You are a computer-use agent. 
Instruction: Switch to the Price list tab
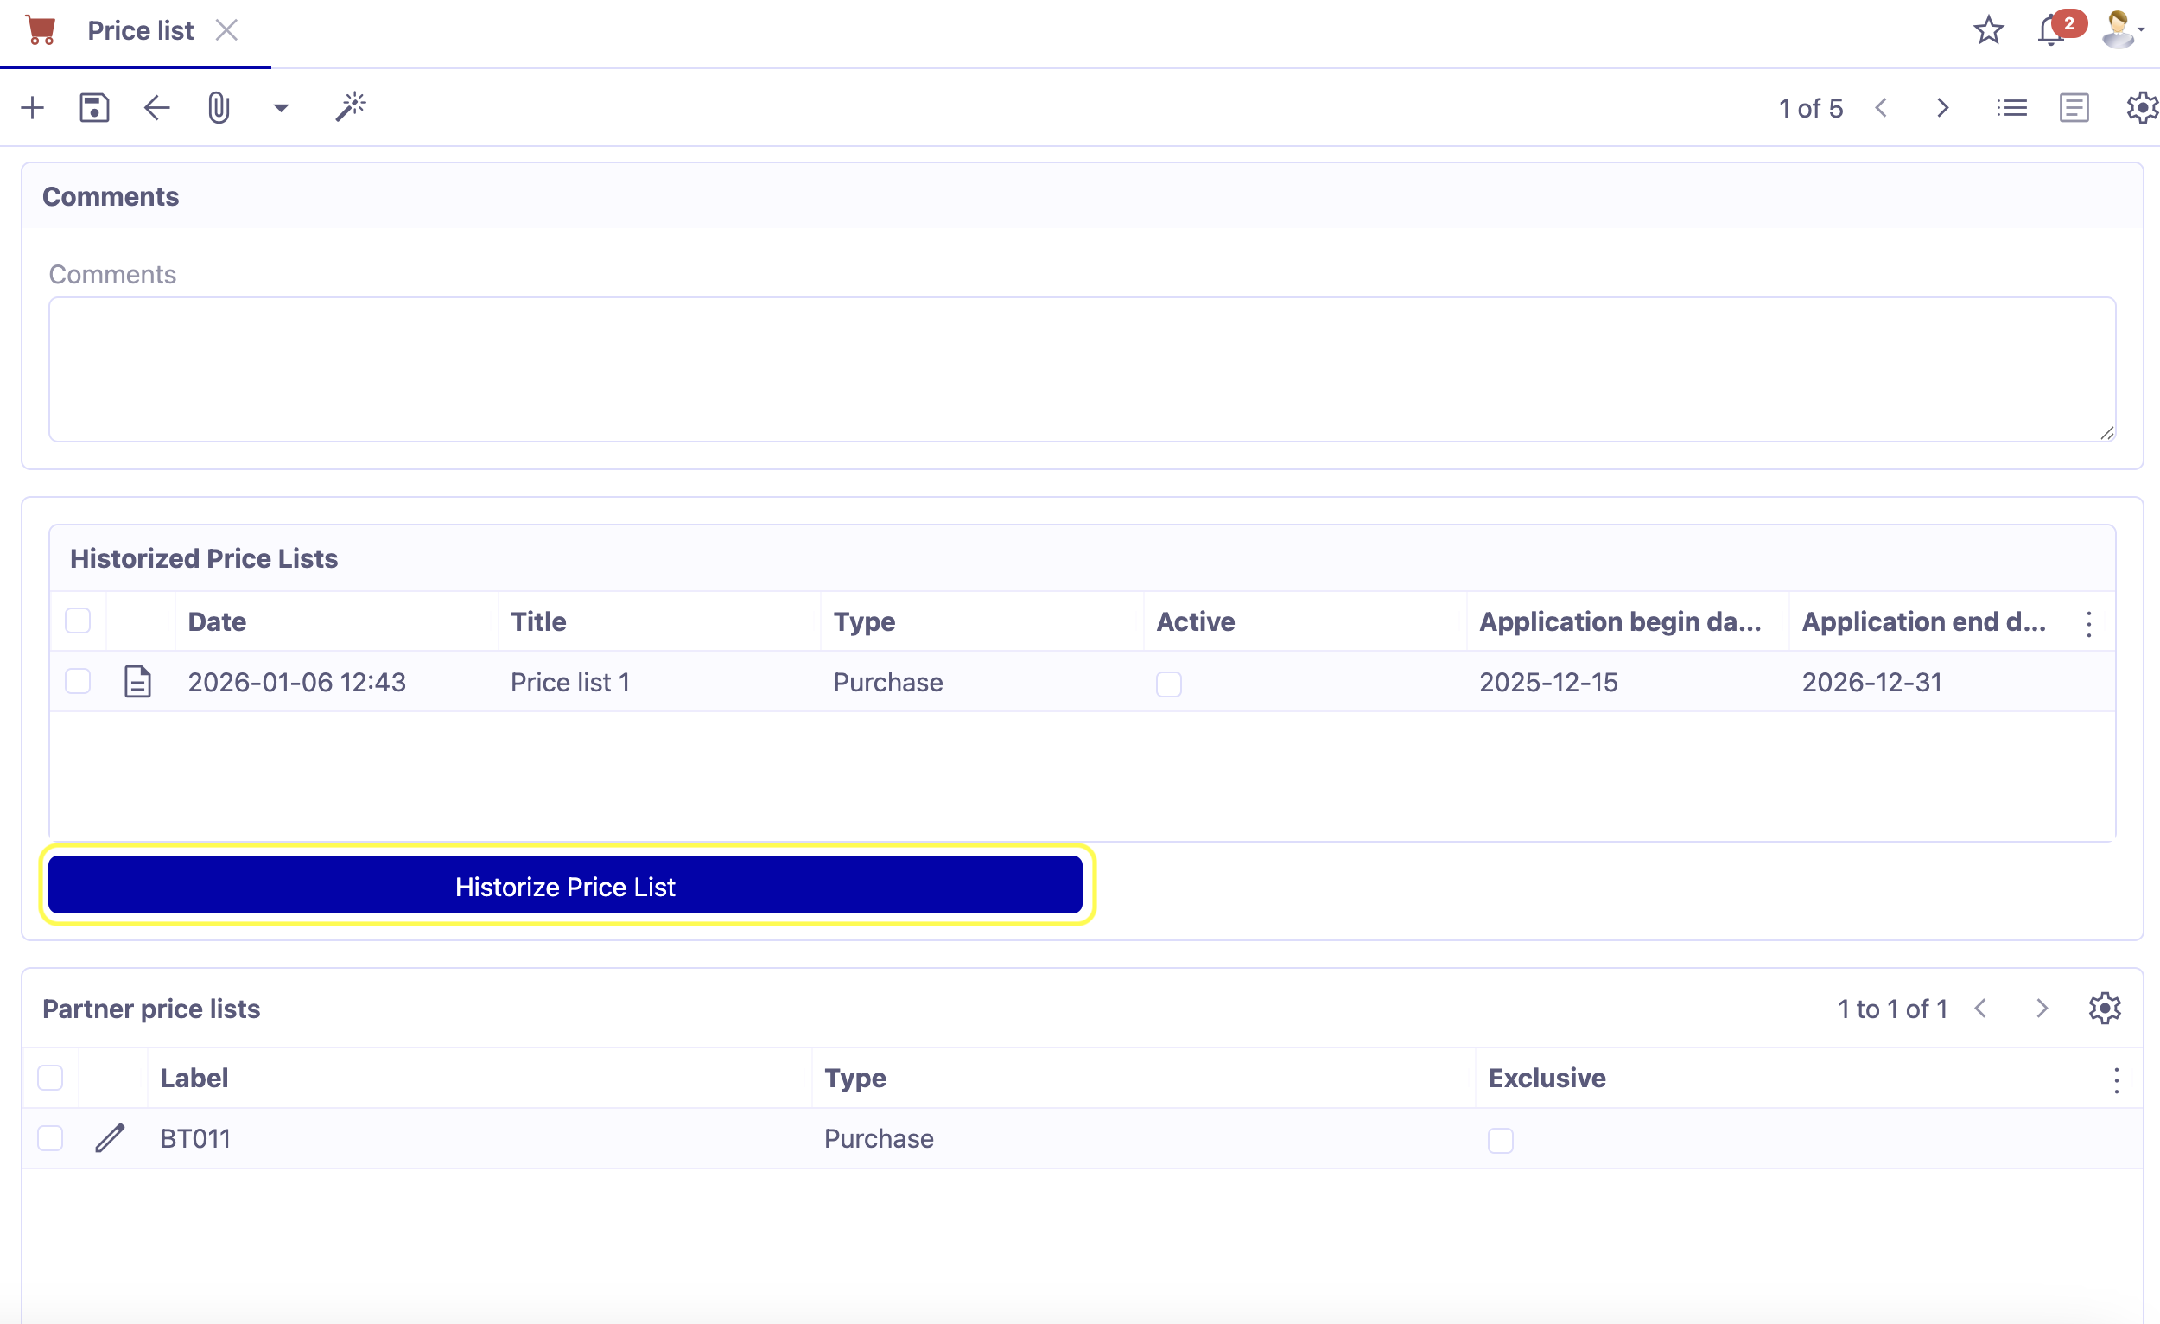[x=139, y=29]
